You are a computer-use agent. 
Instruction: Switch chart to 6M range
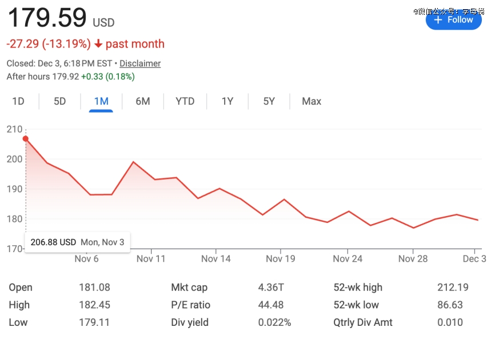click(143, 101)
